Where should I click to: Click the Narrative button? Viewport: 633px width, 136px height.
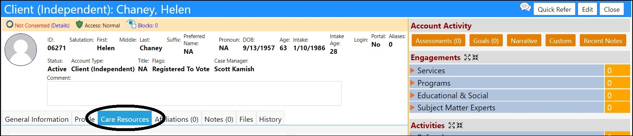click(524, 41)
